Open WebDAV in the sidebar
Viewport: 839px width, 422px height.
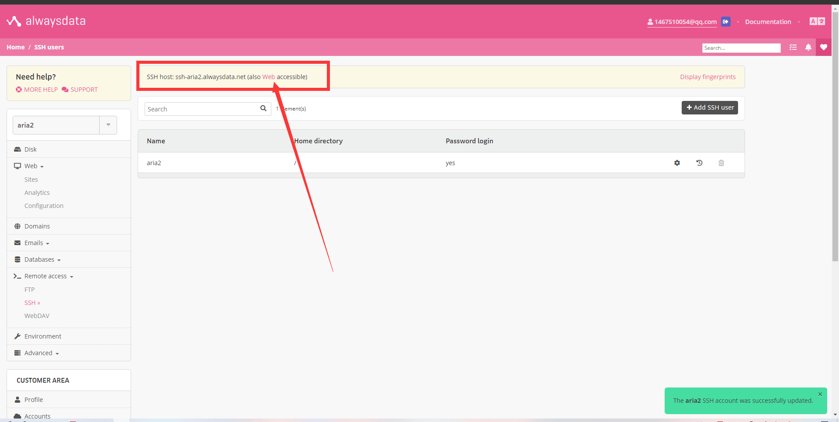click(x=37, y=316)
